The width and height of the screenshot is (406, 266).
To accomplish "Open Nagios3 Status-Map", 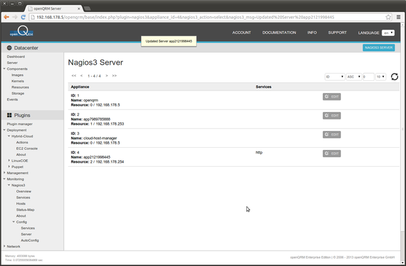I will (25, 210).
